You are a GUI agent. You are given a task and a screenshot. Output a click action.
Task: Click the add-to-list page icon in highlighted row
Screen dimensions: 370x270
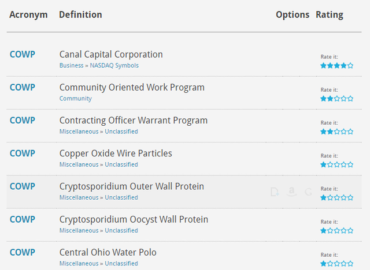click(275, 192)
